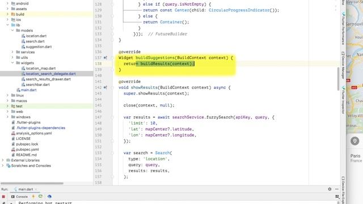Click 'buildResults(context)' on line 138
The height and width of the screenshot is (204, 363).
pos(166,63)
